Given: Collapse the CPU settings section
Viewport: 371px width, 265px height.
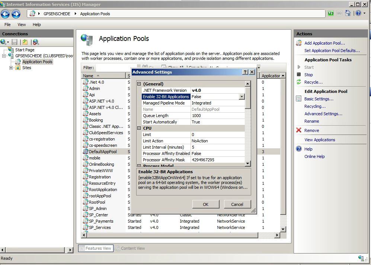Looking at the screenshot, I should pos(139,128).
